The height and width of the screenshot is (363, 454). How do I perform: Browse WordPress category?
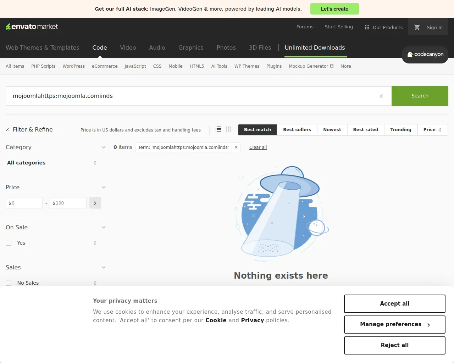[x=74, y=66]
